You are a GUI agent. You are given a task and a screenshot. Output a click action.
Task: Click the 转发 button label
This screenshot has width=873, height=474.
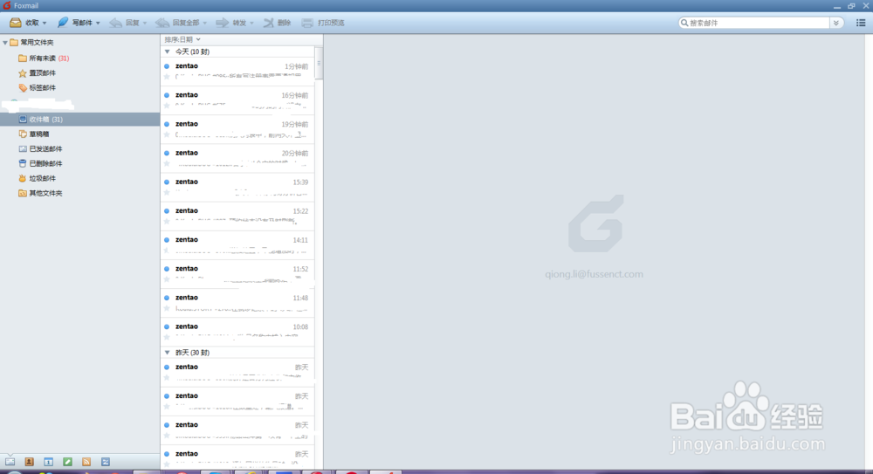pyautogui.click(x=239, y=23)
